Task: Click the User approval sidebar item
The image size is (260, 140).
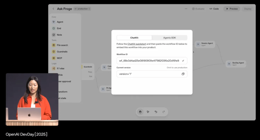Action: point(65,81)
